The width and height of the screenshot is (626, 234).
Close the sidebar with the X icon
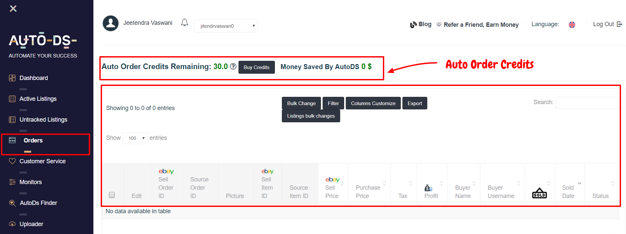click(x=13, y=9)
